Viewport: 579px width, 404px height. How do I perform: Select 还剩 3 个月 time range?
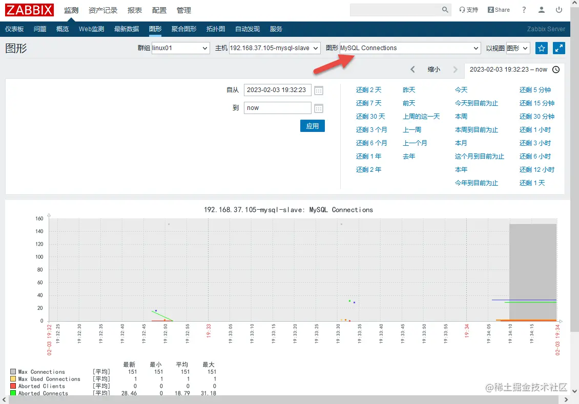pos(371,129)
